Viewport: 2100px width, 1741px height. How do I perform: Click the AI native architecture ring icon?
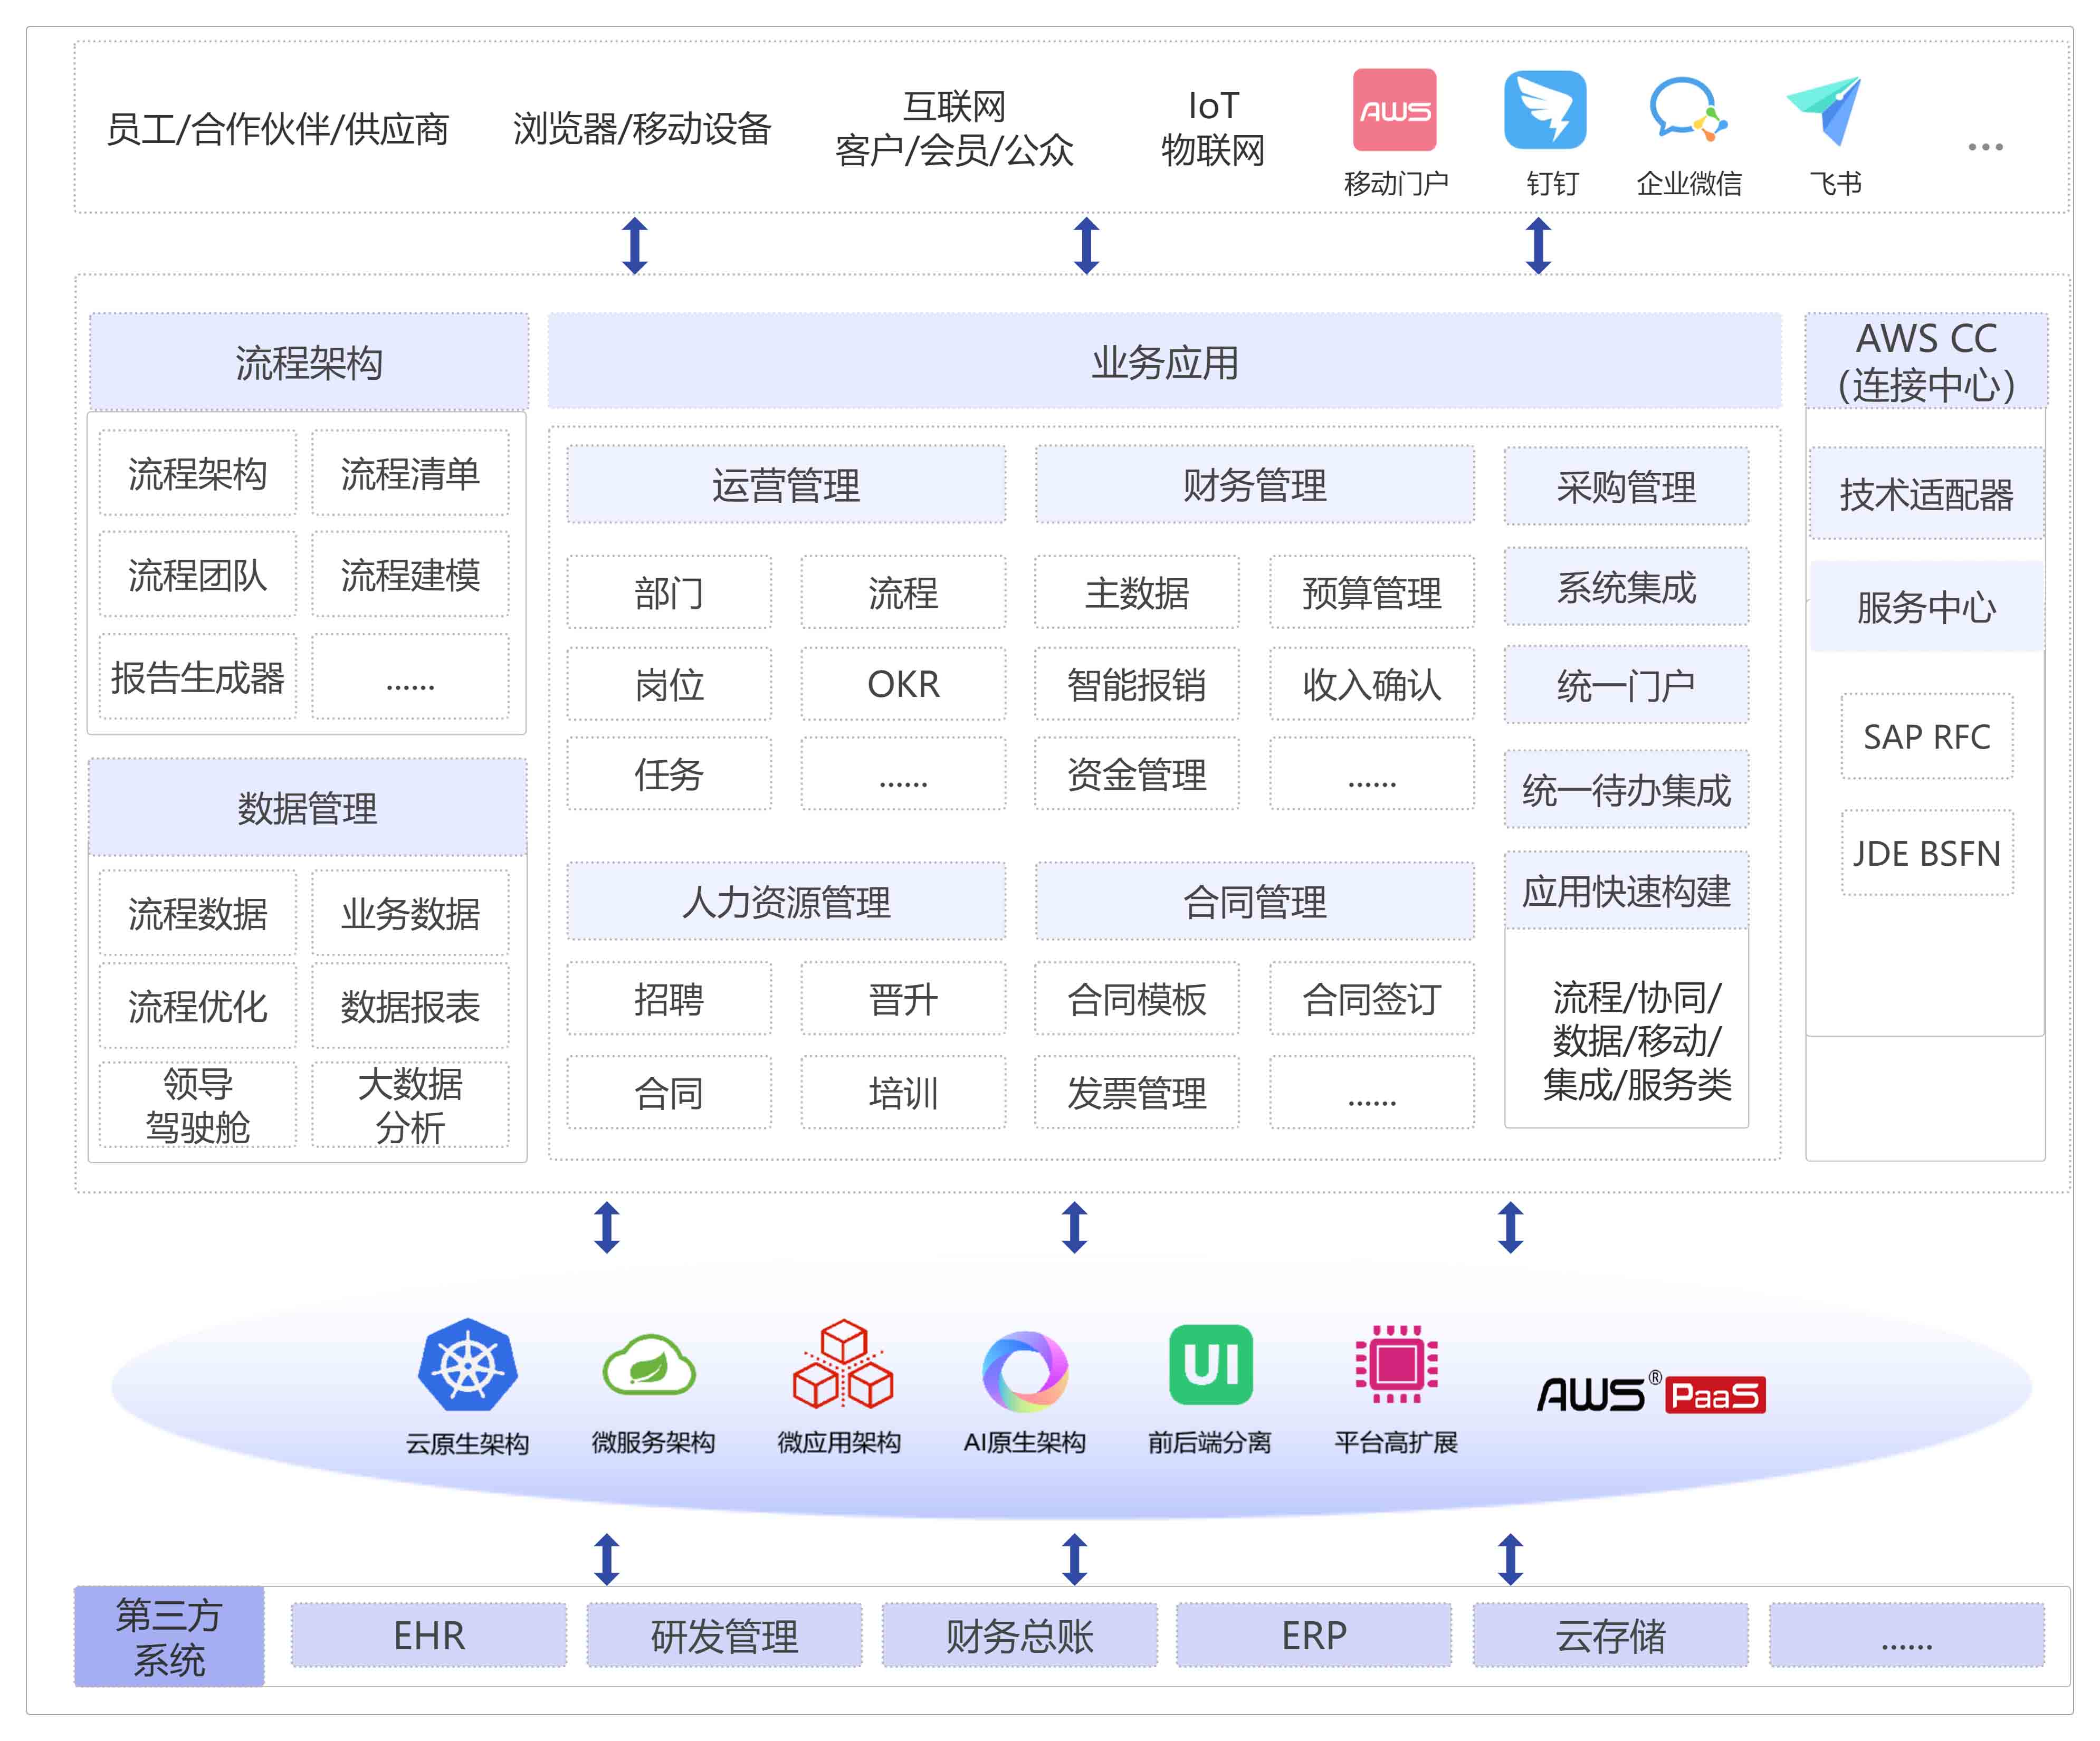[1025, 1370]
